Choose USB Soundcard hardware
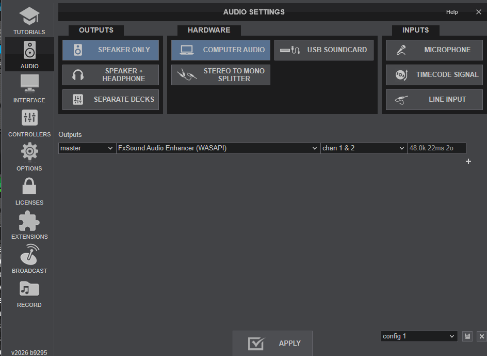 click(324, 50)
